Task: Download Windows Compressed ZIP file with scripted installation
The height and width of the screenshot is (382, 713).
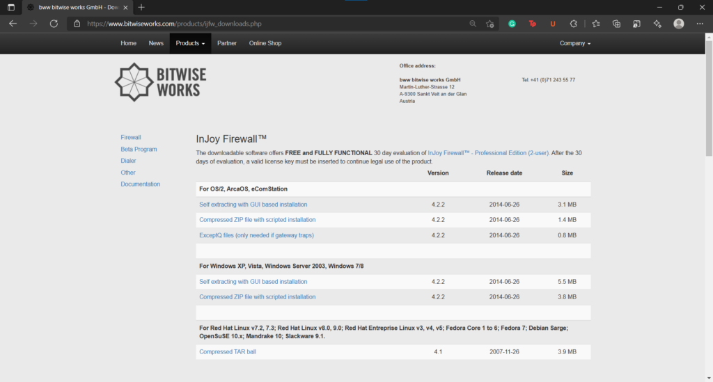Action: [x=258, y=297]
